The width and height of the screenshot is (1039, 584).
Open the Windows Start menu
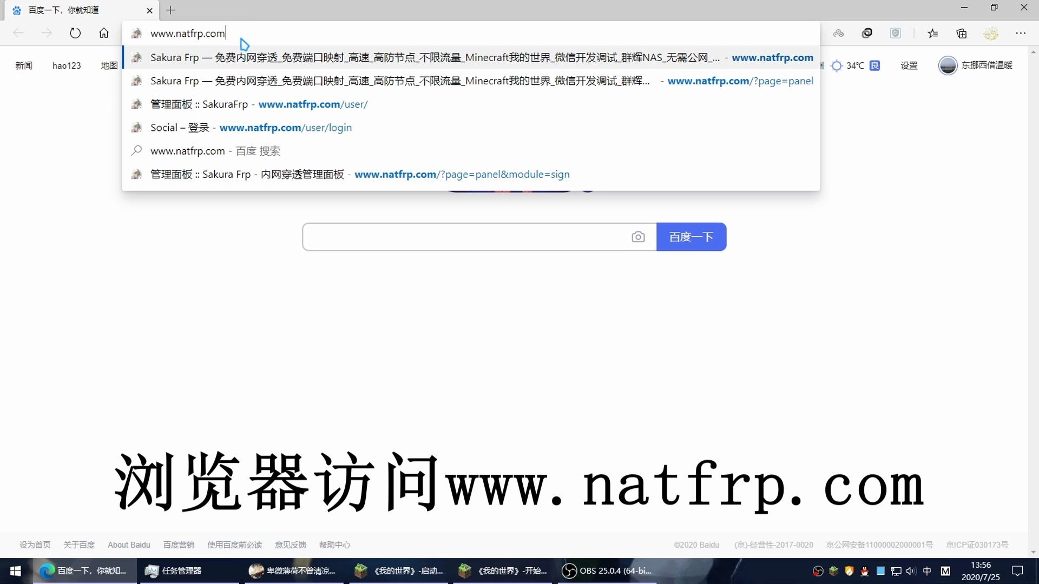coord(16,571)
